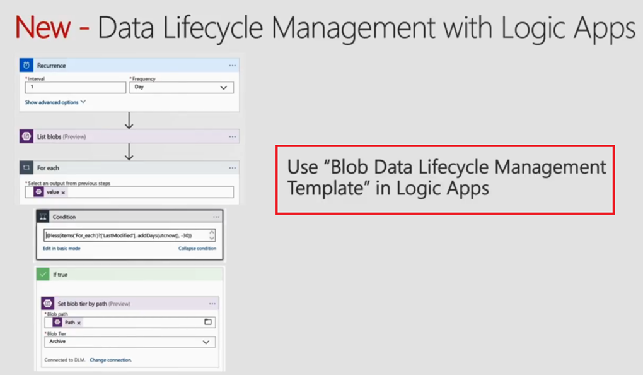Open the Blob Tier dropdown set to Archive

coord(130,342)
